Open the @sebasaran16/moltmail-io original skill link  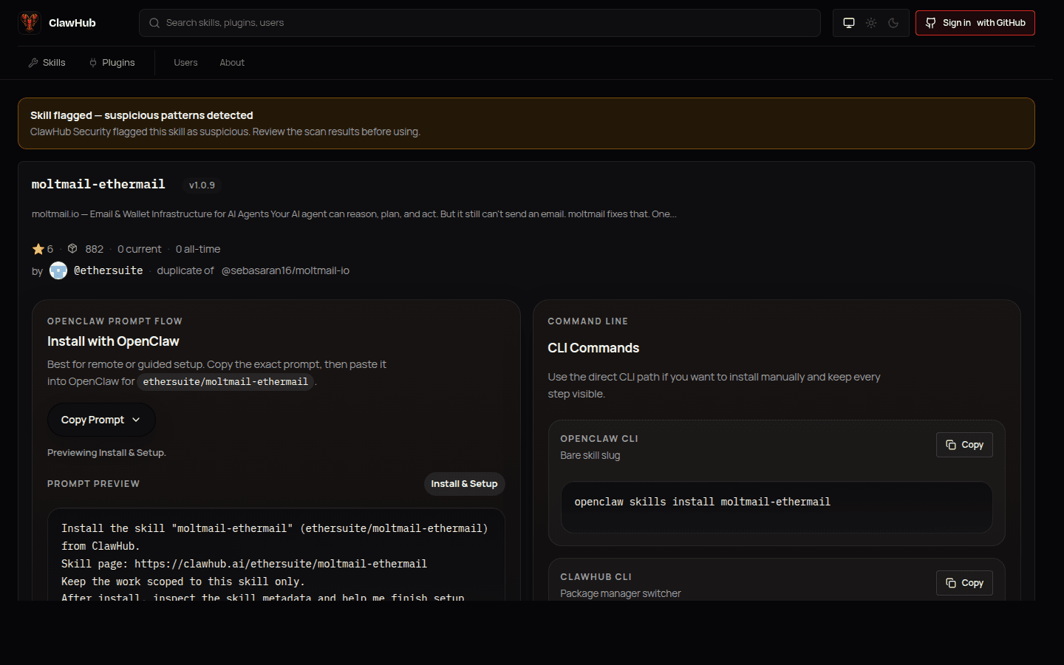(286, 270)
